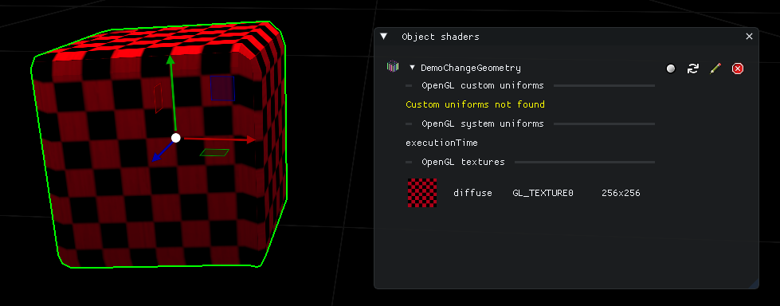Remove shader with red X icon

pos(738,69)
